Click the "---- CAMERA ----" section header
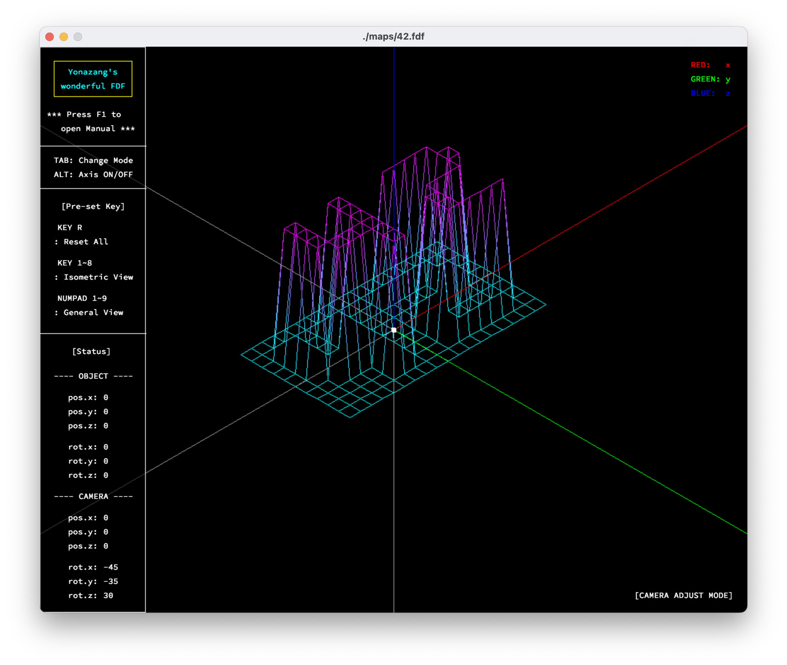Viewport: 787px width, 665px height. [93, 497]
